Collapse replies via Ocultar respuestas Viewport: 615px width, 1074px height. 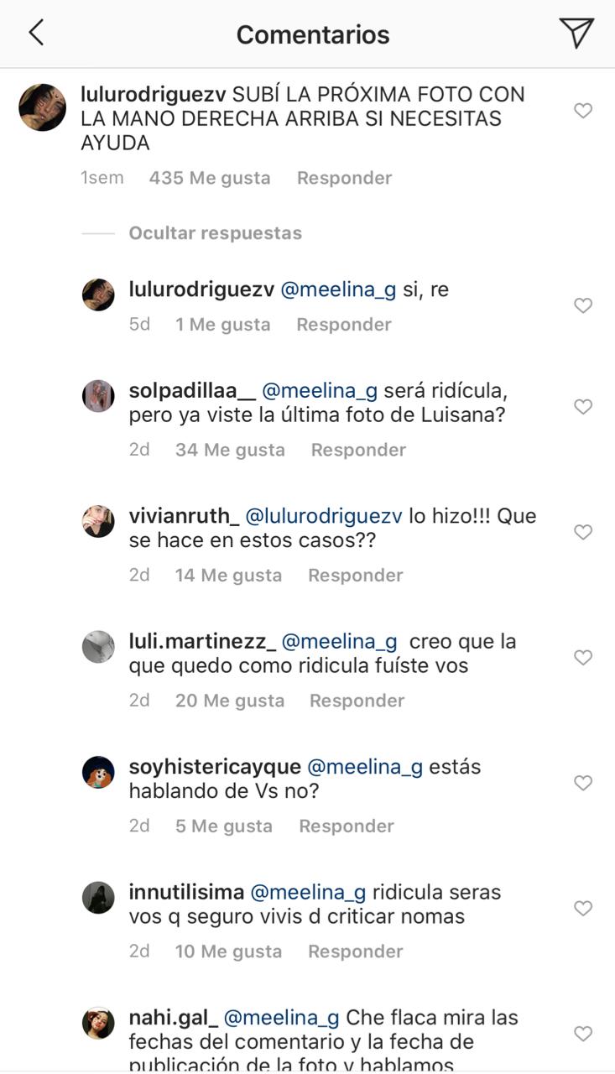[x=215, y=233]
